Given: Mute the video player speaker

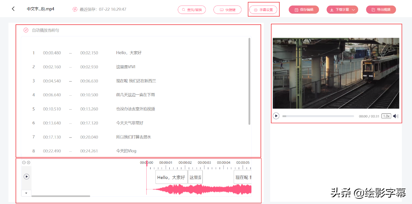Looking at the screenshot, I should pos(395,116).
